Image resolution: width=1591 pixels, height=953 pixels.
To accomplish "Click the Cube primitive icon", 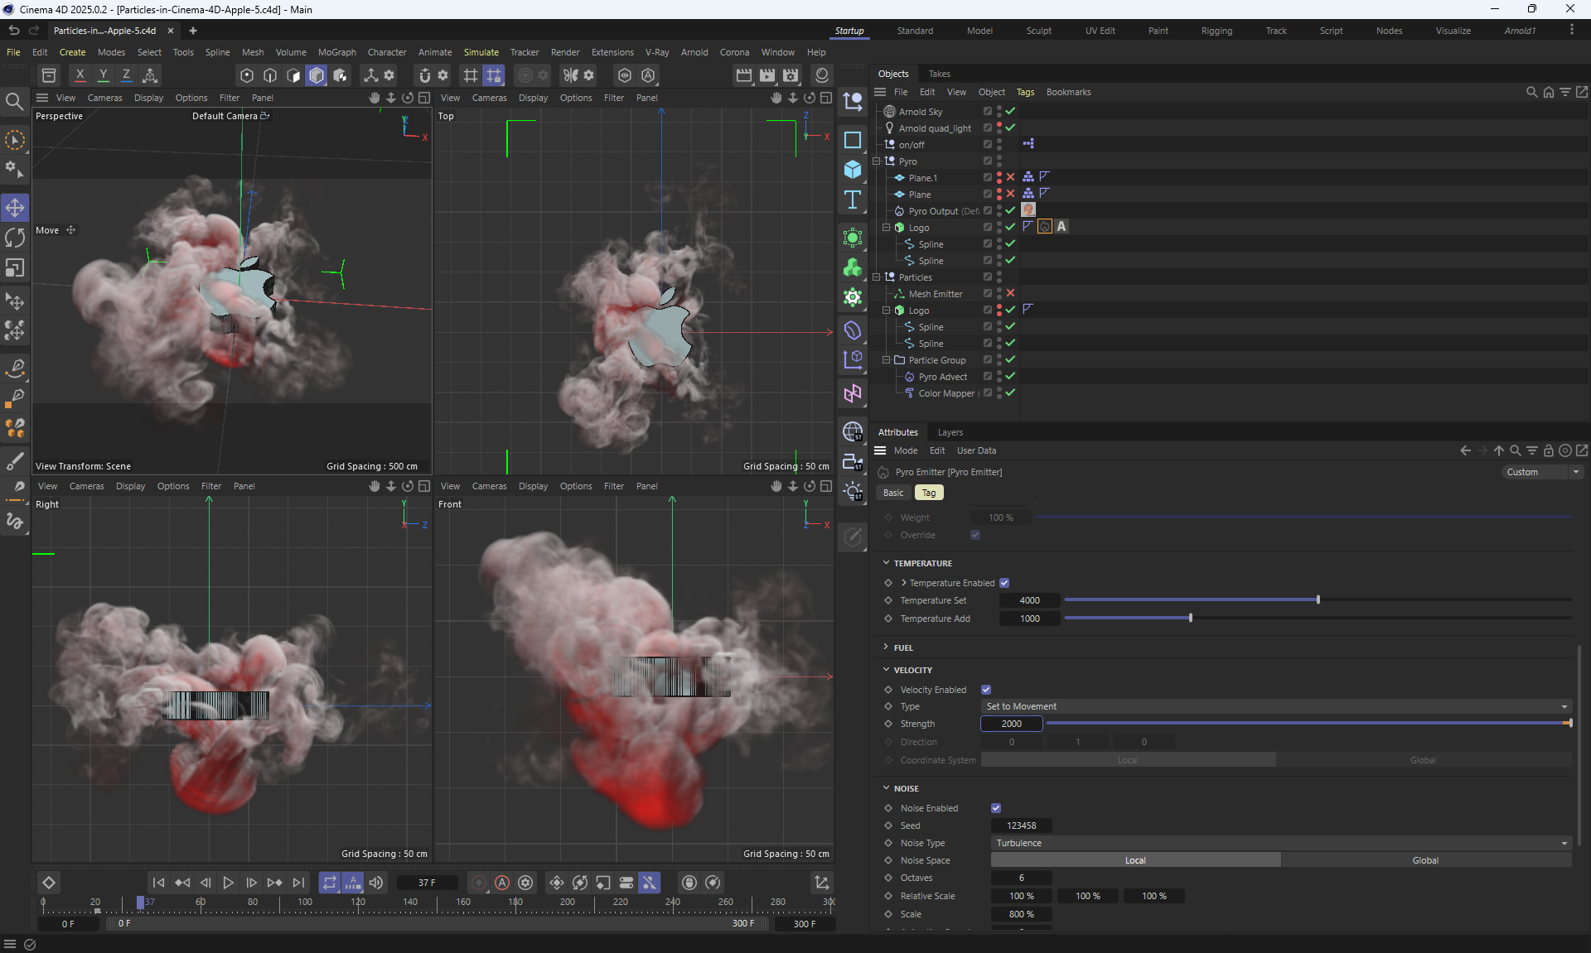I will click(852, 170).
